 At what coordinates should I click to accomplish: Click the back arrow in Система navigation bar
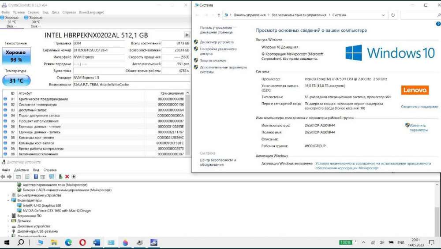point(198,15)
